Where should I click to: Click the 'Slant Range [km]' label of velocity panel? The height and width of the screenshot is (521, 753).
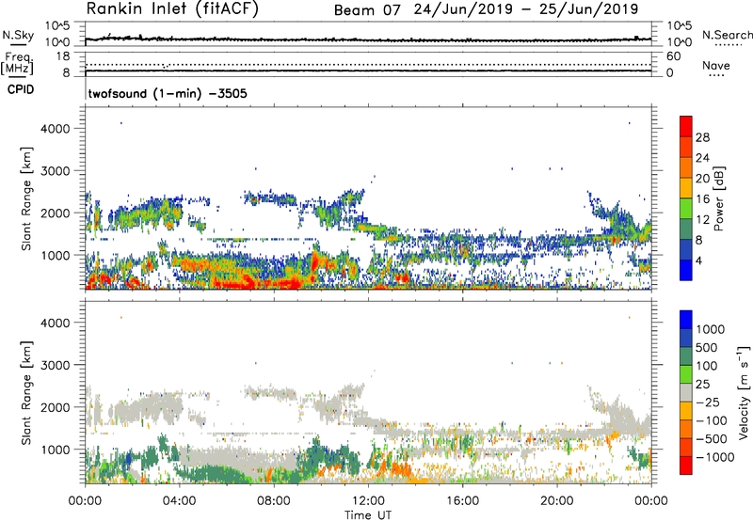pyautogui.click(x=26, y=392)
